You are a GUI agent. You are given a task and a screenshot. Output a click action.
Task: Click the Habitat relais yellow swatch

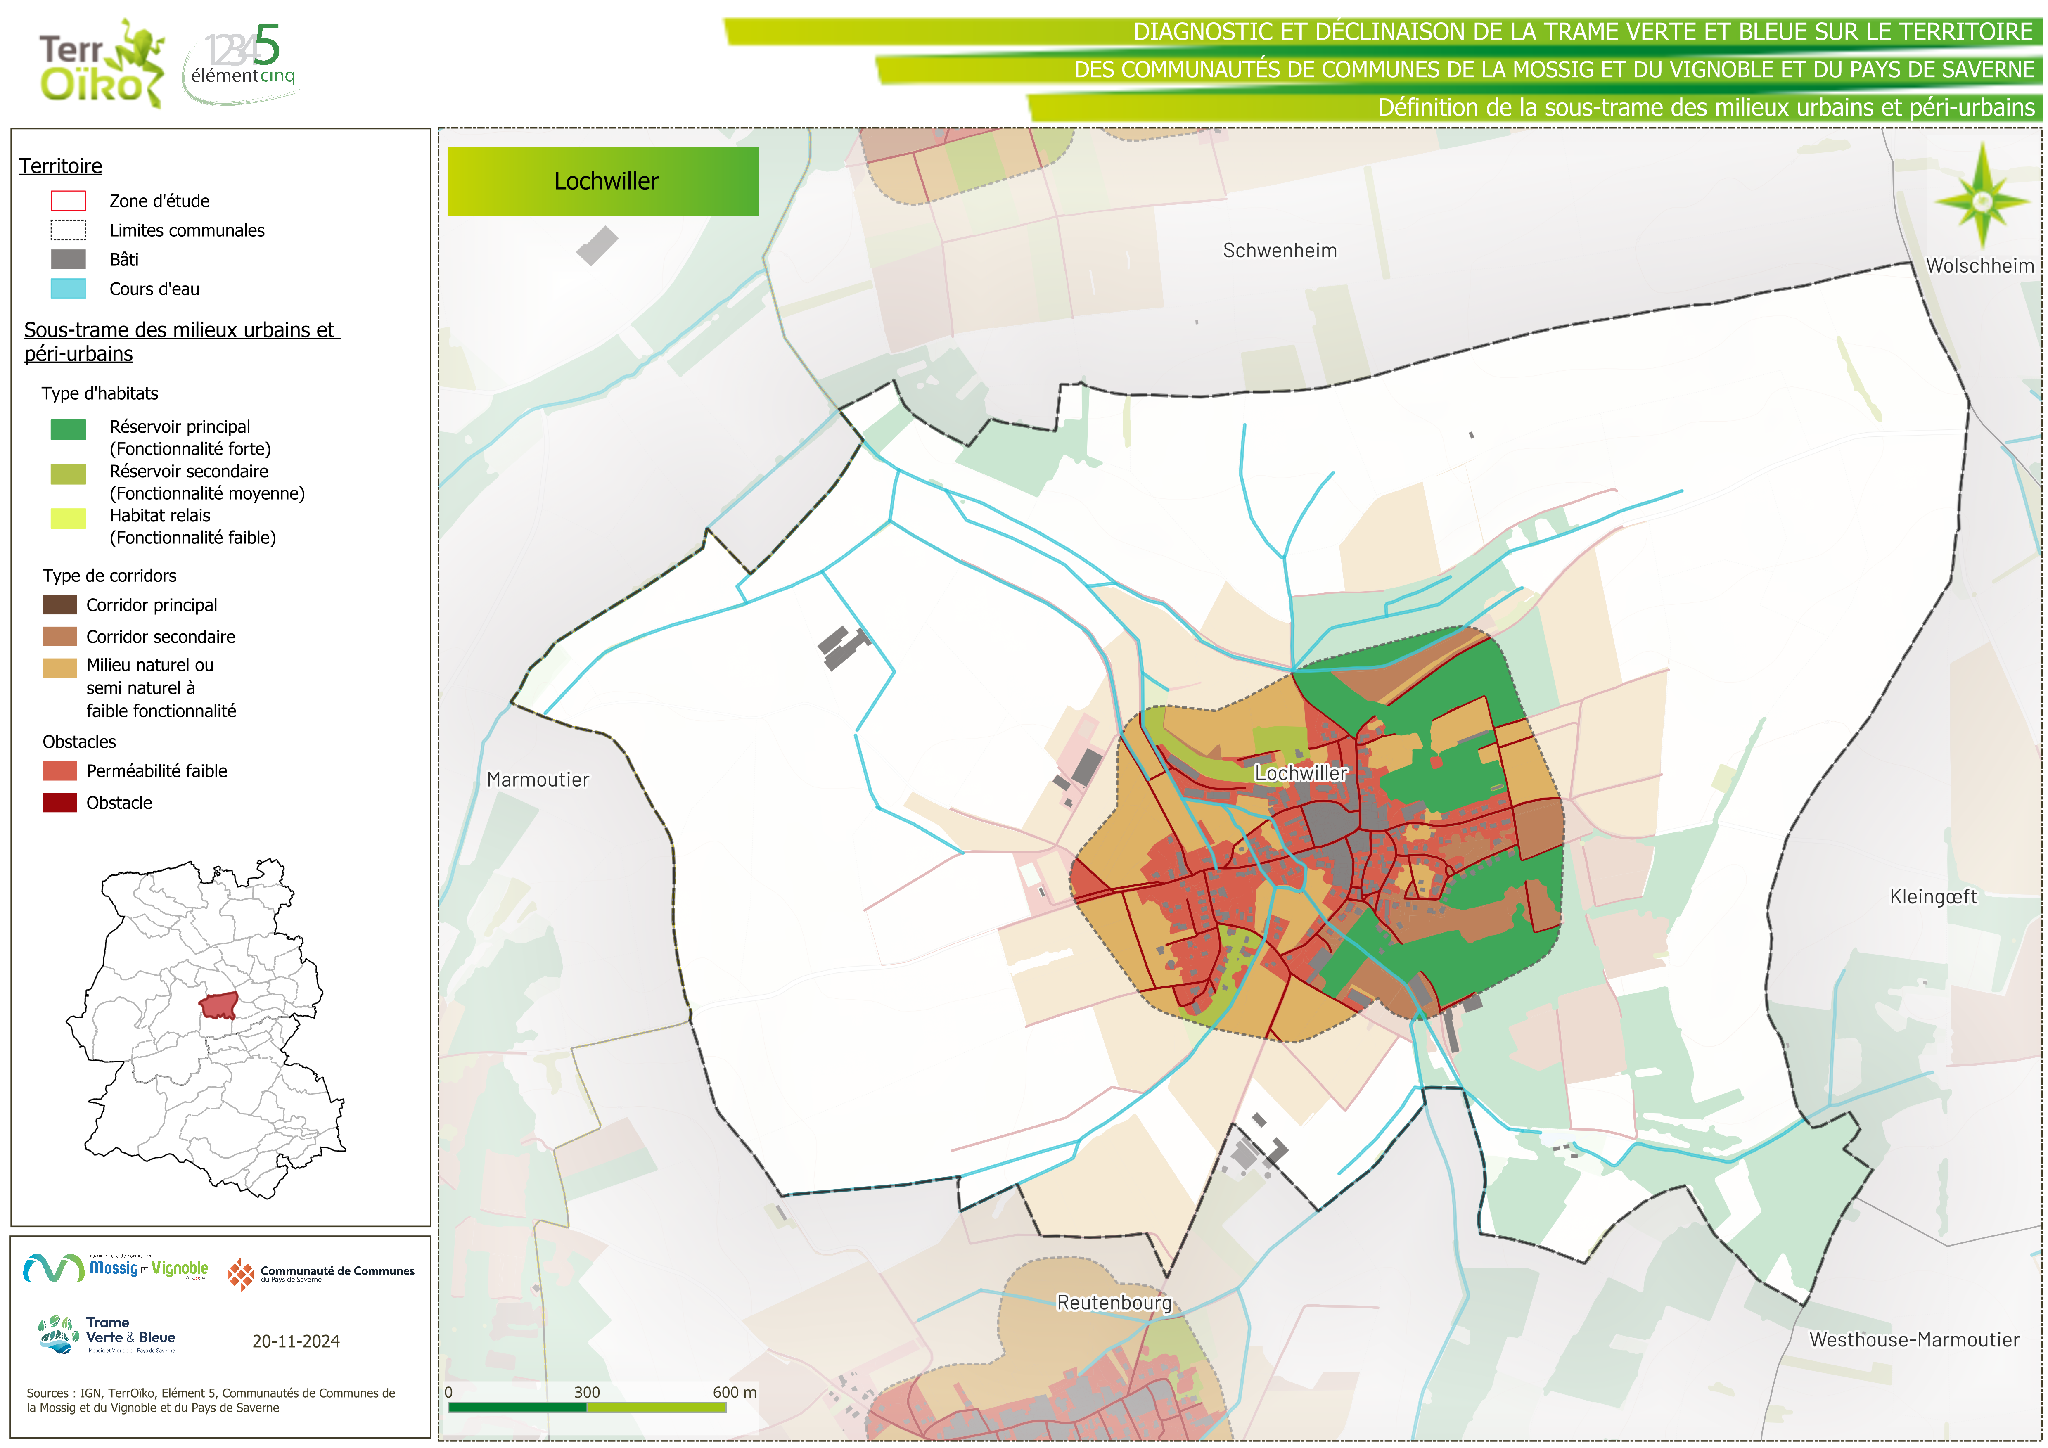pos(68,518)
